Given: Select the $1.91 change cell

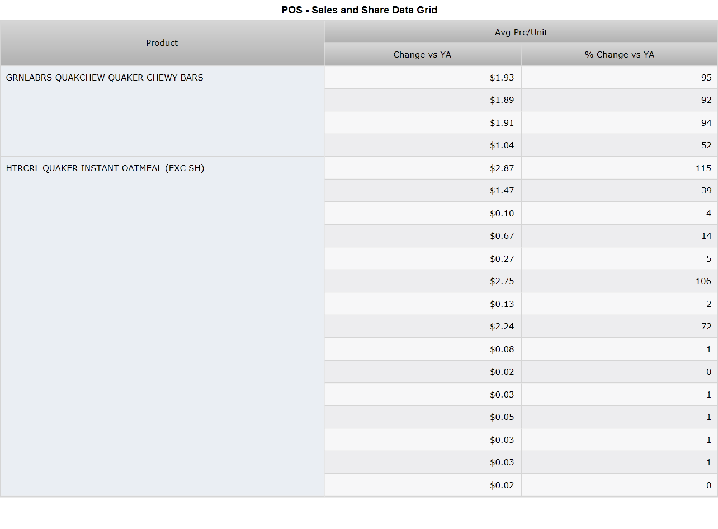Looking at the screenshot, I should pos(423,123).
